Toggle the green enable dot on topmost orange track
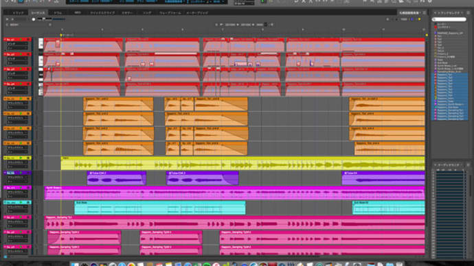Image resolution: width=474 pixels, height=266 pixels. click(21, 99)
